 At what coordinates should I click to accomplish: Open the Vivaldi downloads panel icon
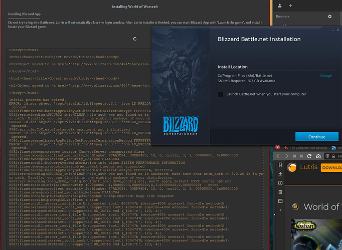[280, 174]
